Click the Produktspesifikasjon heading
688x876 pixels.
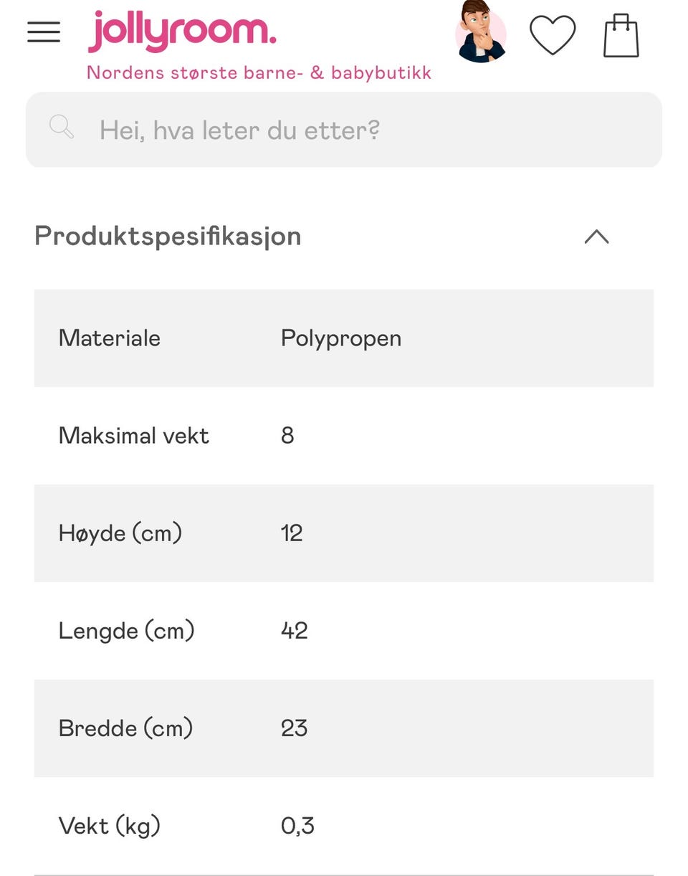168,237
